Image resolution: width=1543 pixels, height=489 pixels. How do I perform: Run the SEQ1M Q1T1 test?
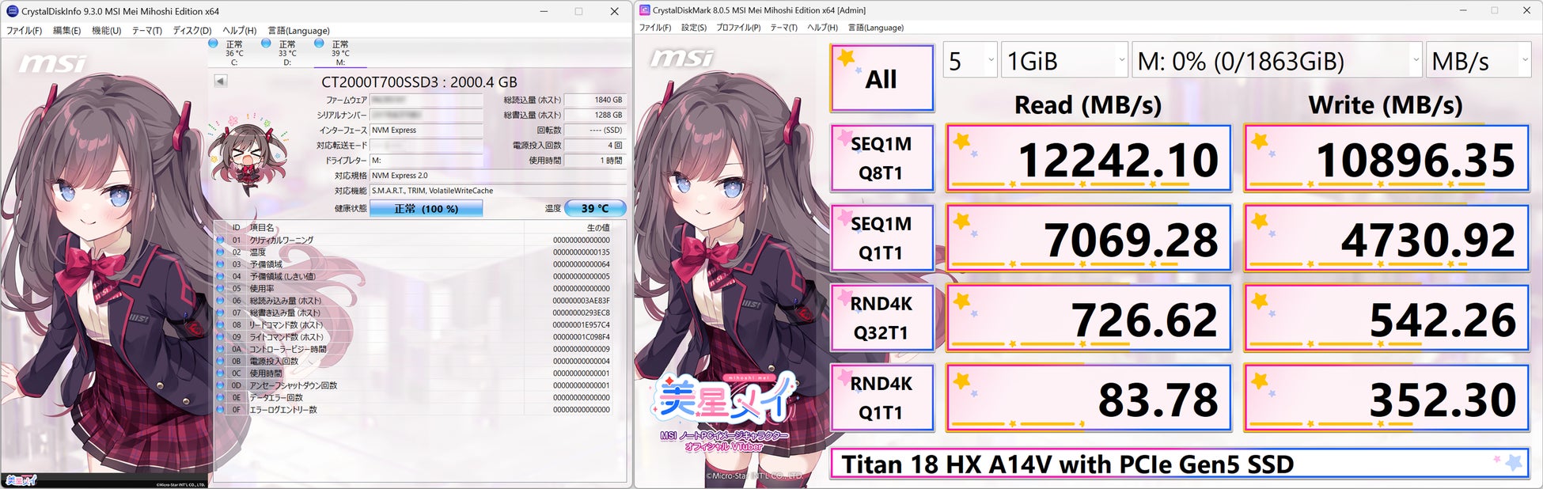click(x=881, y=238)
